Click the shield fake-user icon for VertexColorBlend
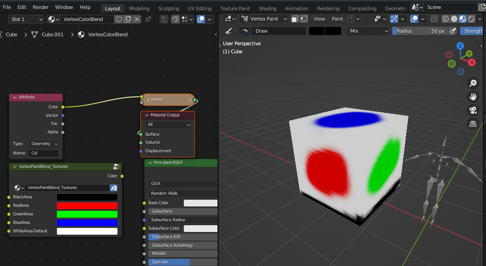Viewport: 486px width, 266px height. click(120, 19)
